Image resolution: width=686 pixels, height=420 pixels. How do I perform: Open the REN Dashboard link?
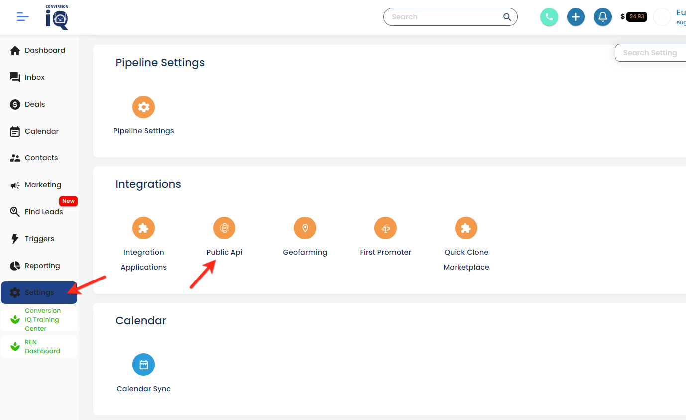pos(39,346)
